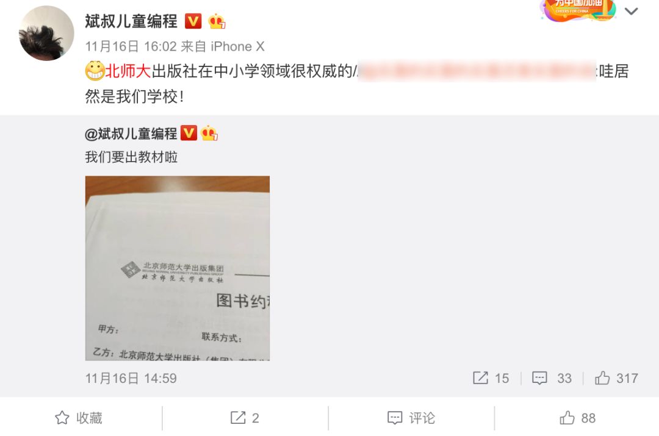Open the 北师大 red topic link
Viewport: 659px width, 436px height.
[128, 71]
